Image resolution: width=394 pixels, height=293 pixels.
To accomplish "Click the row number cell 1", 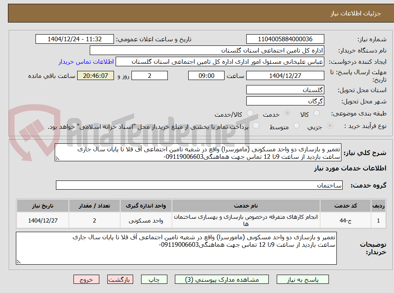I will click(x=379, y=220).
